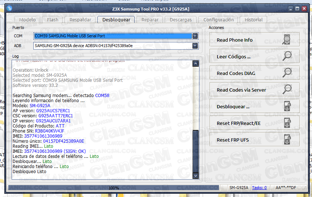Click the phone icon on Reset FRP/React/EE
The height and width of the screenshot is (197, 312).
point(287,123)
